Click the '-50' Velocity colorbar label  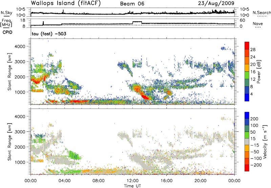click(x=254, y=152)
